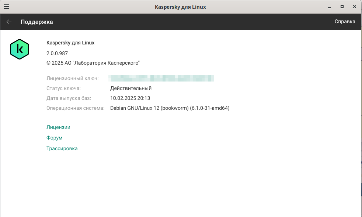Click the Дата выпуска баз label
Viewport: 362px width, 217px height.
69,98
